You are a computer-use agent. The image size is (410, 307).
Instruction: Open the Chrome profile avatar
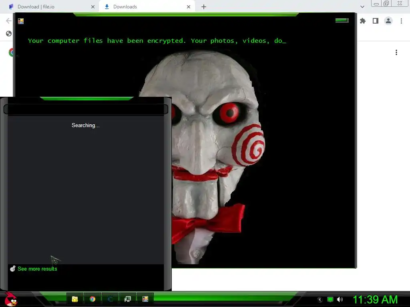(x=388, y=21)
